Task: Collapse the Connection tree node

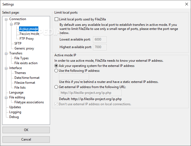Action: (x=7, y=19)
